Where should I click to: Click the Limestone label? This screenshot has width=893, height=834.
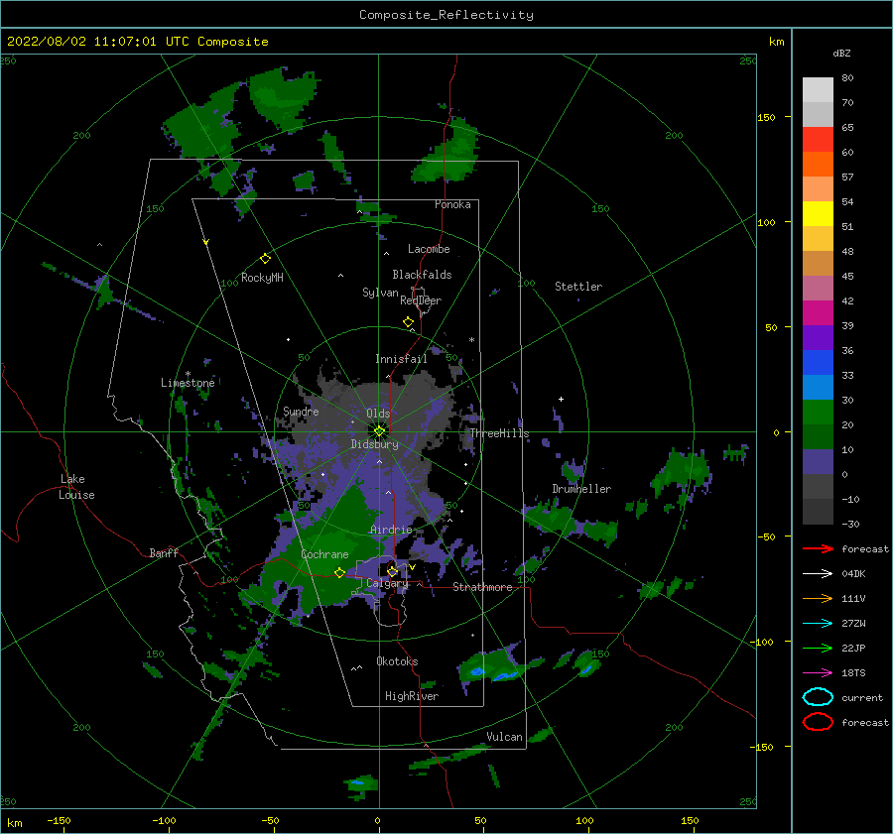click(x=188, y=383)
